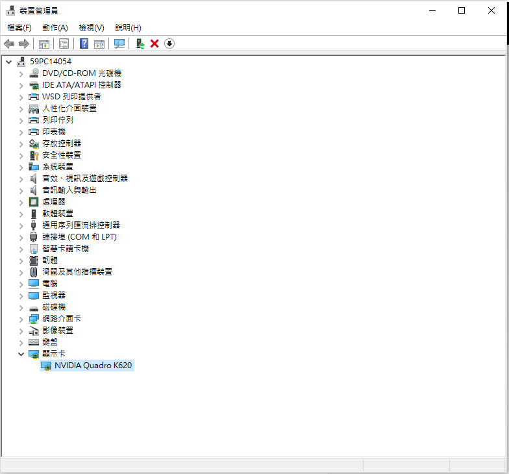Image resolution: width=509 pixels, height=474 pixels.
Task: Collapse the 59PC14054 root node
Action: click(x=9, y=62)
